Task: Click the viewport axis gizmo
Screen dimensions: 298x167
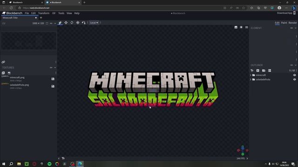Action: point(243,150)
